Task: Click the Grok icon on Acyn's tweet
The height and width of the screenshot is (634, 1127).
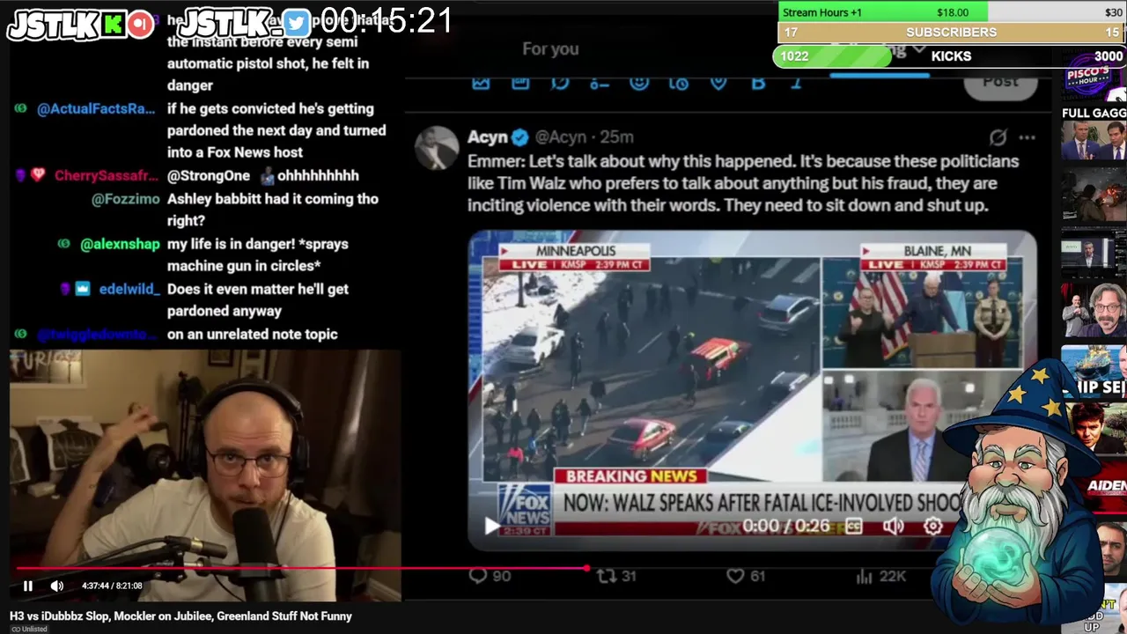Action: click(x=998, y=137)
